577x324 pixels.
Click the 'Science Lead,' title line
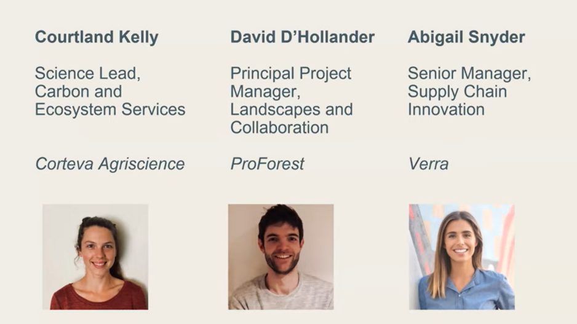tap(87, 74)
